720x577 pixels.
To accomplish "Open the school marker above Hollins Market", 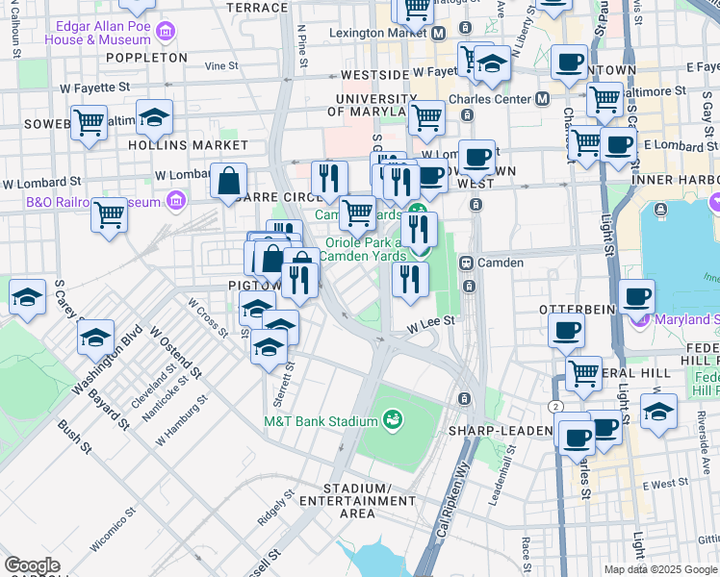I will (x=154, y=118).
